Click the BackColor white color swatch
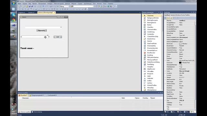The height and width of the screenshot is (116, 207). point(180,44)
